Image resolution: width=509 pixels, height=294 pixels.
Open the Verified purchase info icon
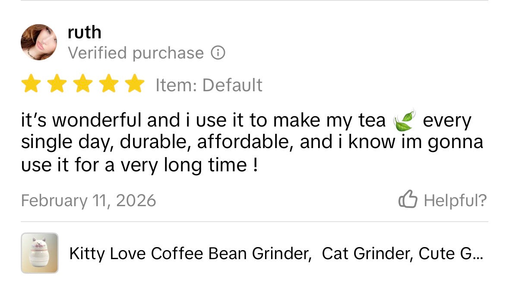click(218, 53)
